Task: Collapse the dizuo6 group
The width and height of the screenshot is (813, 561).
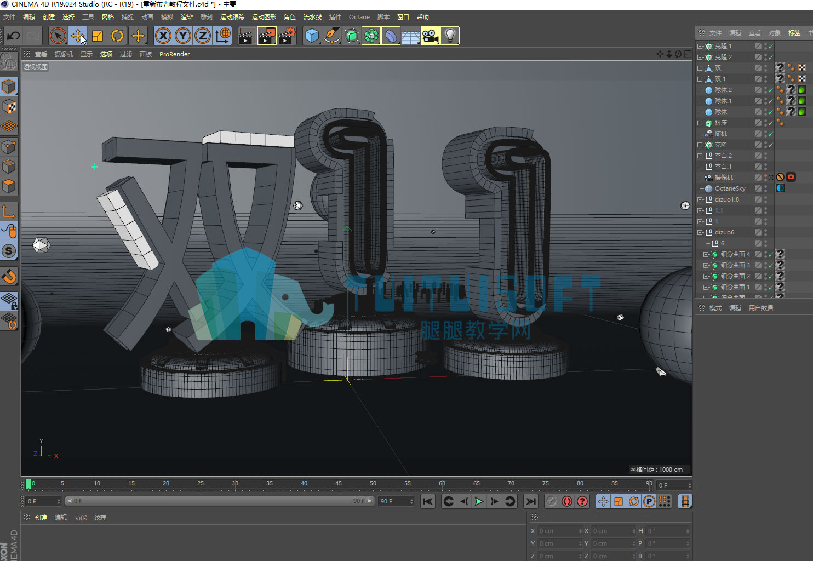Action: [700, 232]
